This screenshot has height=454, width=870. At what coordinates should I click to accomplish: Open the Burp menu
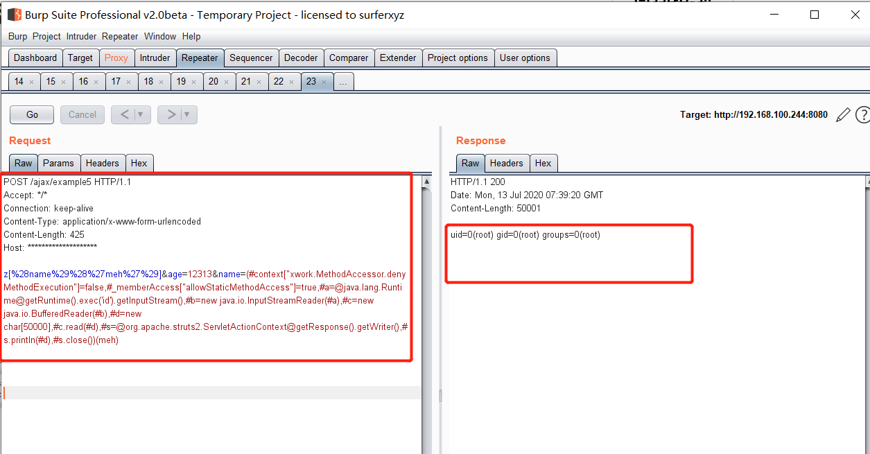pos(18,36)
